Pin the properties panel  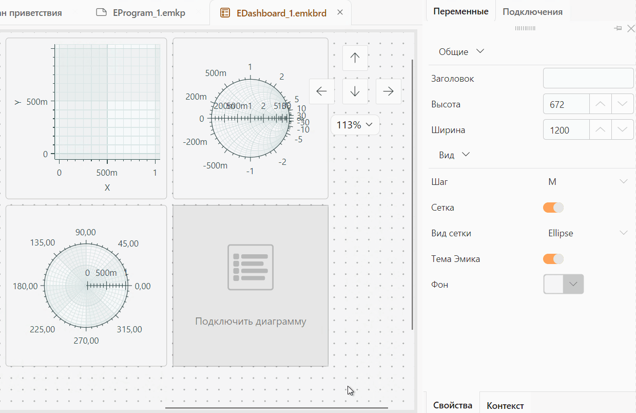click(x=619, y=29)
